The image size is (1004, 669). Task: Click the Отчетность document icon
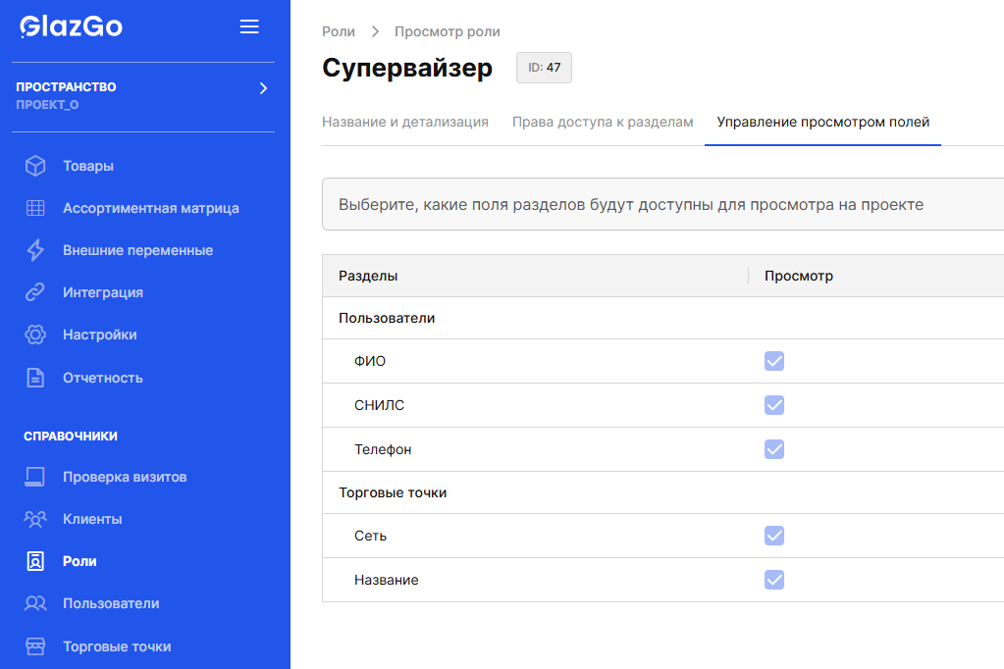point(35,378)
